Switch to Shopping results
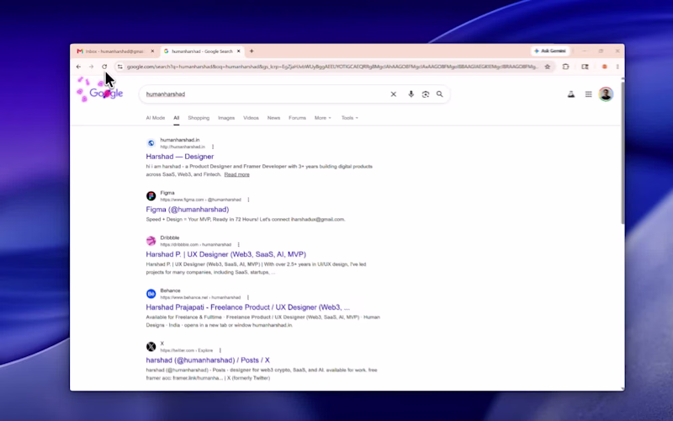This screenshot has height=421, width=673. pyautogui.click(x=199, y=118)
